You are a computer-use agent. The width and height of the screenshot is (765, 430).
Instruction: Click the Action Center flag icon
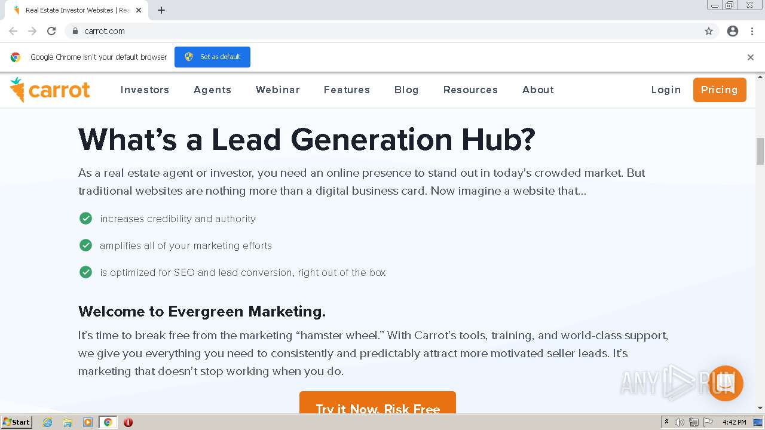click(708, 422)
